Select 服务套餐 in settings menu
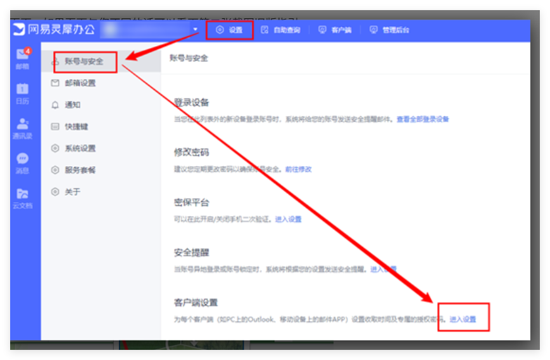Viewport: 550px width, 360px height. tap(101, 170)
